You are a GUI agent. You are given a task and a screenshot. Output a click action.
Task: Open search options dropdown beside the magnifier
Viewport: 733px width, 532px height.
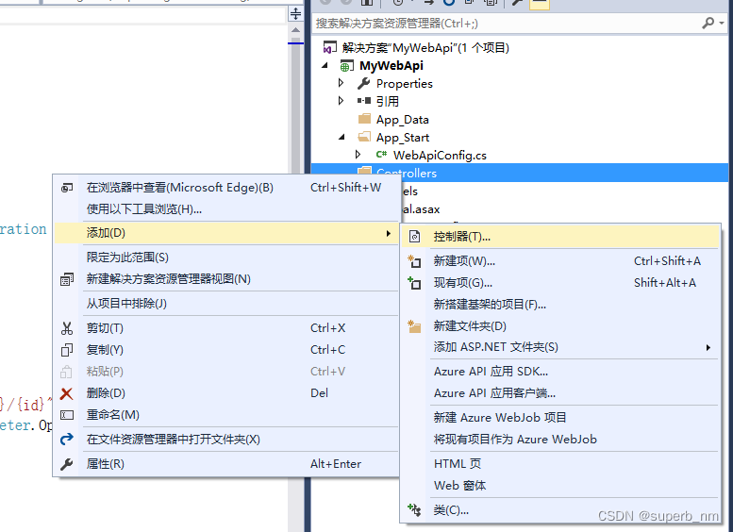722,23
